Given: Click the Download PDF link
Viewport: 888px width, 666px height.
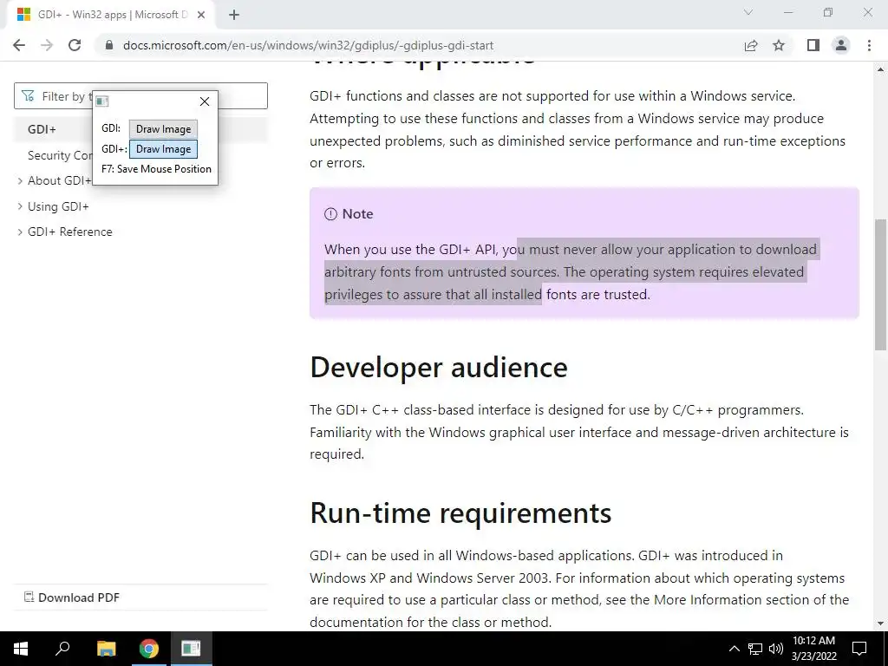Looking at the screenshot, I should [72, 597].
